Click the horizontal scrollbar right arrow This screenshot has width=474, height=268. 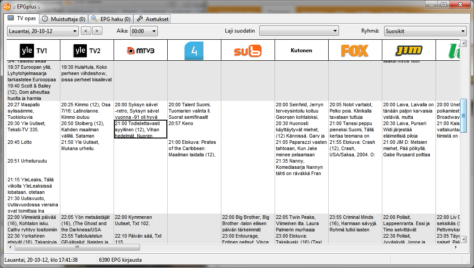[456, 247]
